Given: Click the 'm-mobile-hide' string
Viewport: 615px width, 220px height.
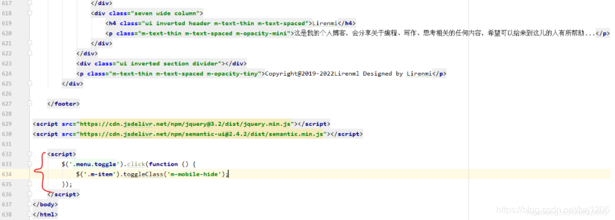Looking at the screenshot, I should (x=193, y=174).
